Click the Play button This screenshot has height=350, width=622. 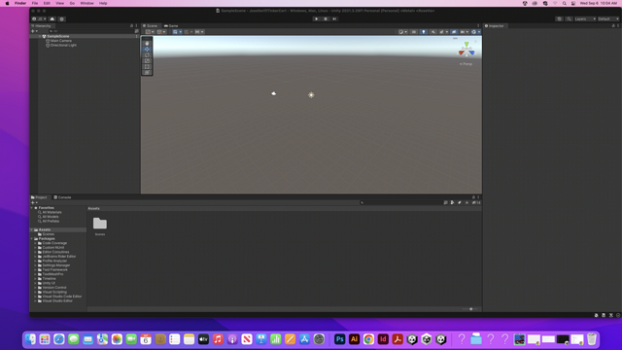pyautogui.click(x=316, y=18)
